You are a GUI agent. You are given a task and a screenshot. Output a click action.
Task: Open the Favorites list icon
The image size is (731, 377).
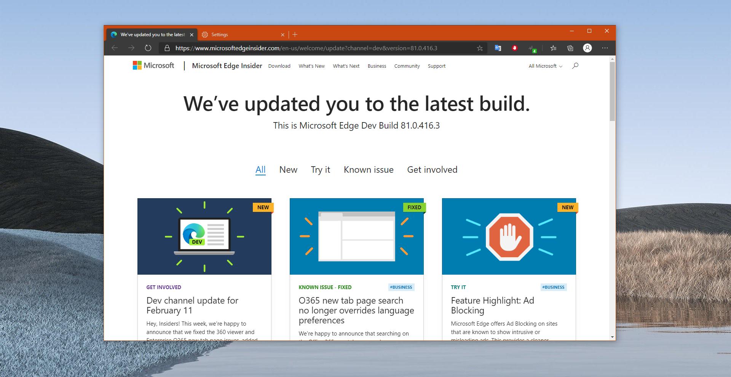[x=553, y=48]
